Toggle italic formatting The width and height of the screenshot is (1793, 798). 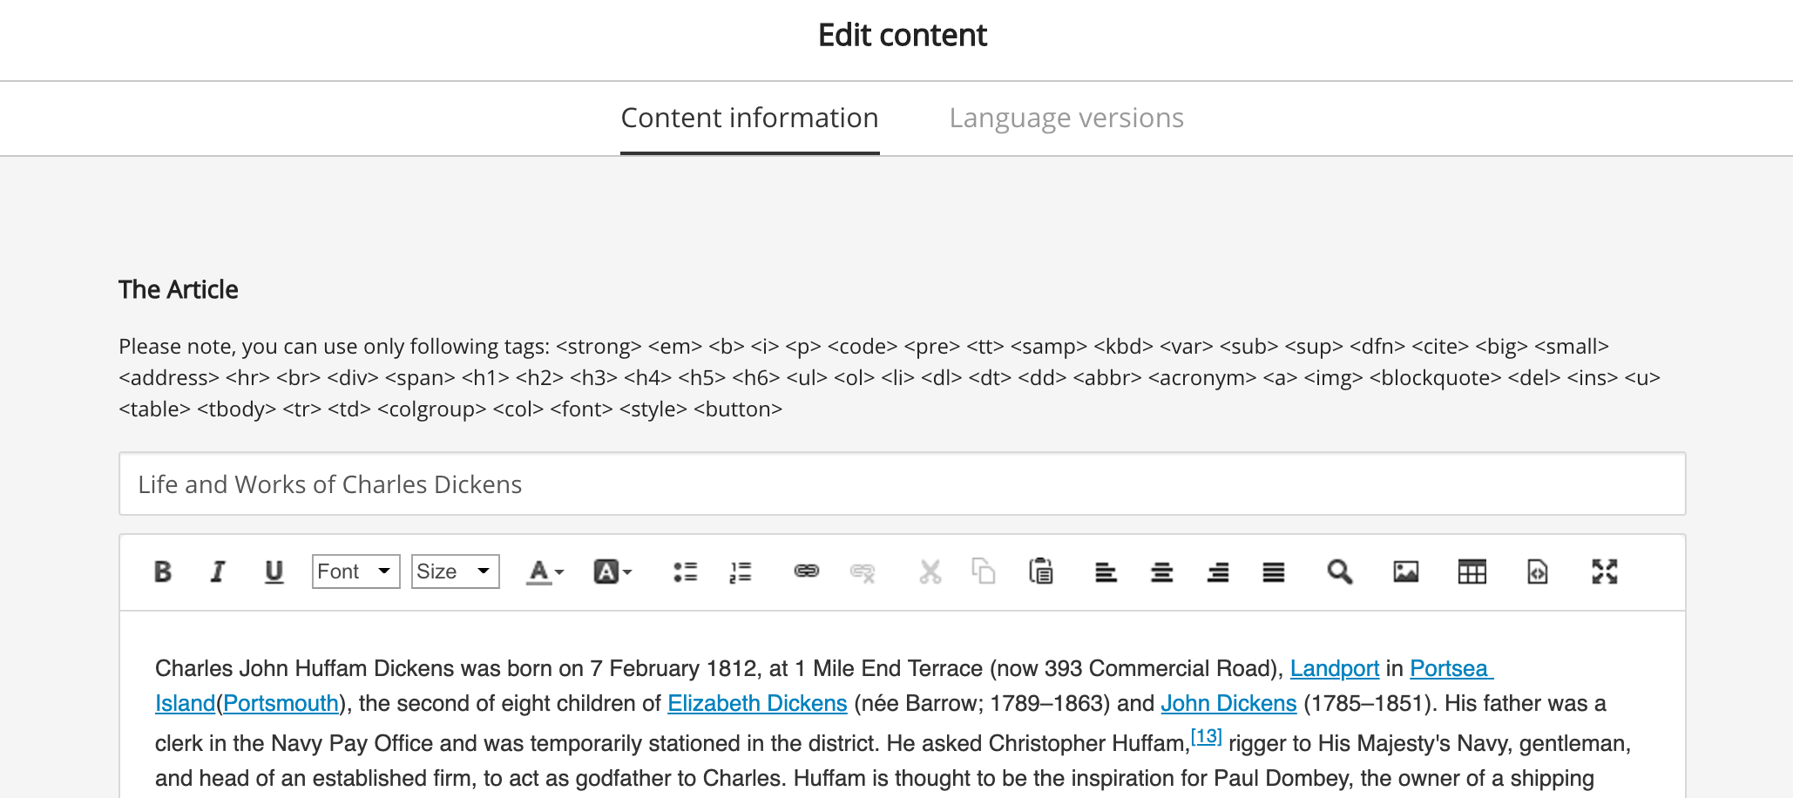tap(218, 571)
